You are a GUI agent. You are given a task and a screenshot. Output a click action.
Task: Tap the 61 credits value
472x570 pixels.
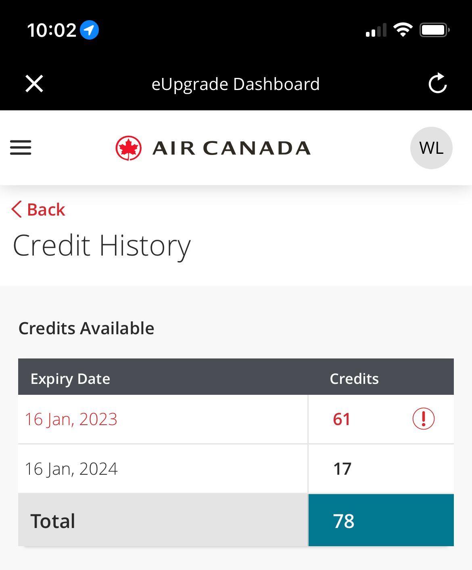pyautogui.click(x=342, y=419)
